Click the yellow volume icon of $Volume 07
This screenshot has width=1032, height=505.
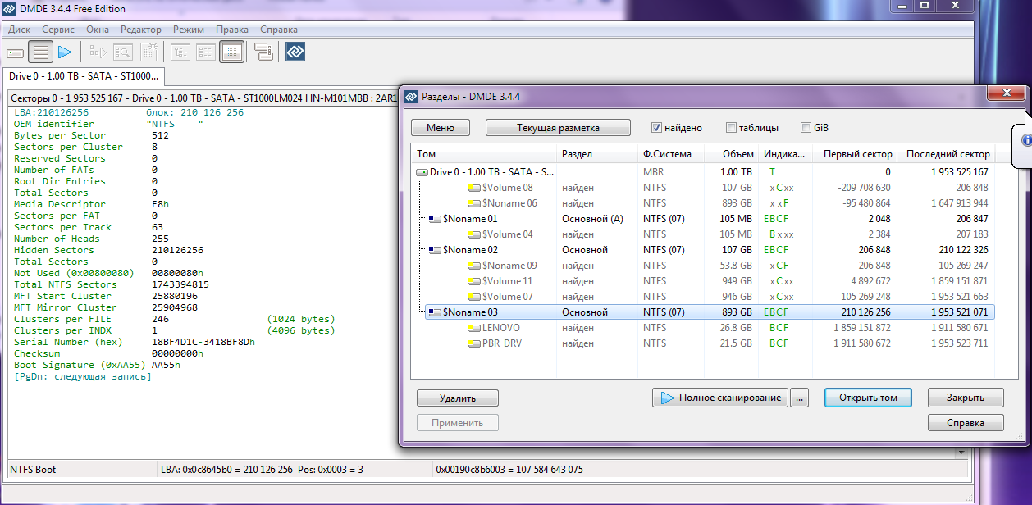point(474,297)
